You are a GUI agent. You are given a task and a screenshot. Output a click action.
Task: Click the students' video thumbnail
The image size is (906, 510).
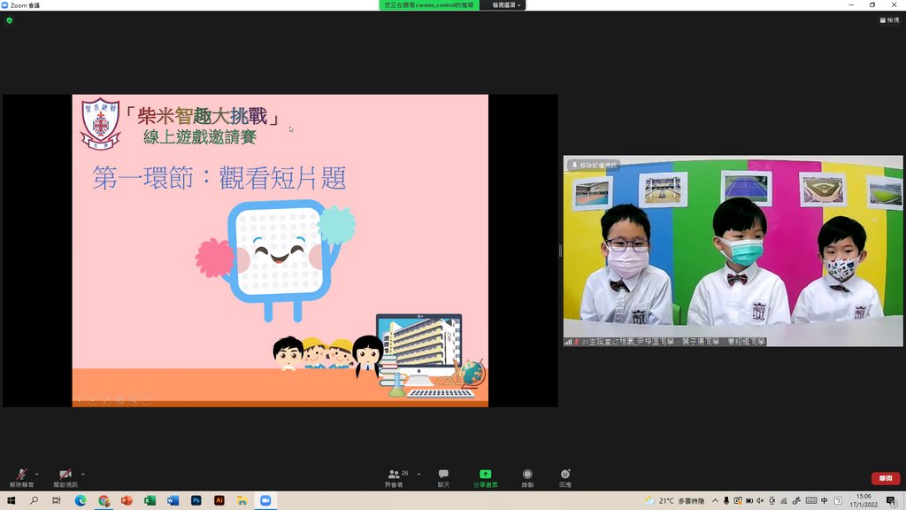pos(733,251)
